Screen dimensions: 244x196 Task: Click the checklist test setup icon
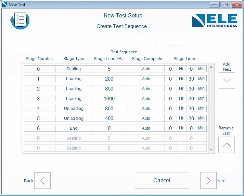[x=20, y=20]
